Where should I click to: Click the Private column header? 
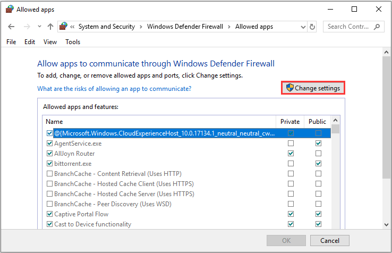pos(290,122)
